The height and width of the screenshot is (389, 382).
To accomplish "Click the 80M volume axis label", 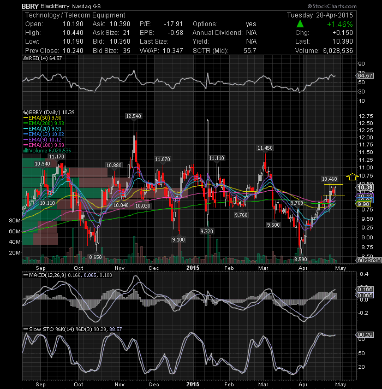I will pyautogui.click(x=15, y=221).
